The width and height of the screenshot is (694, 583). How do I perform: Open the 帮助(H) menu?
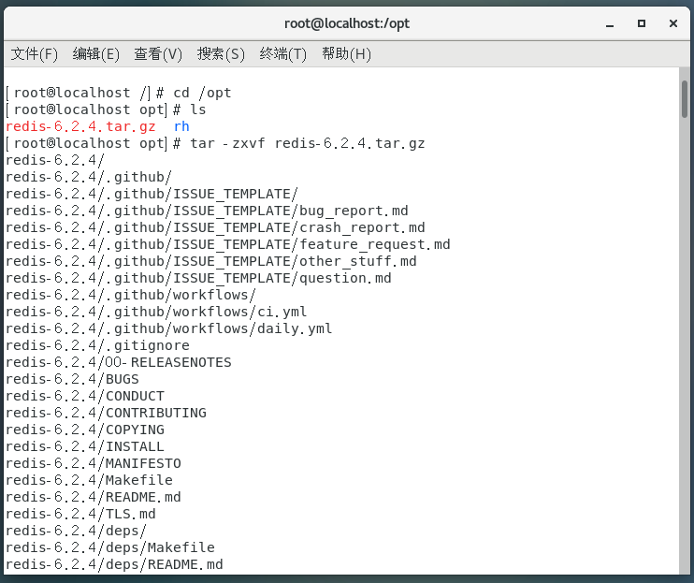pos(346,54)
